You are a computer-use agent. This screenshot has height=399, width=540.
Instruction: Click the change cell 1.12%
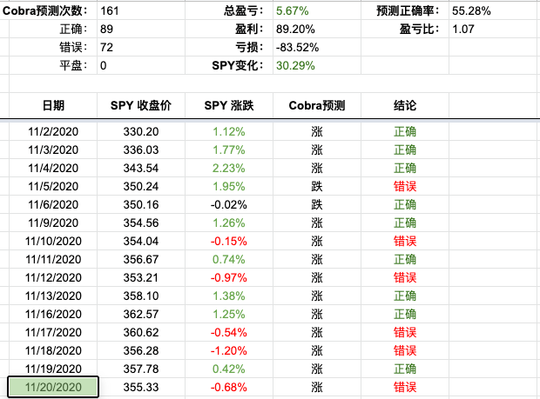(x=229, y=131)
